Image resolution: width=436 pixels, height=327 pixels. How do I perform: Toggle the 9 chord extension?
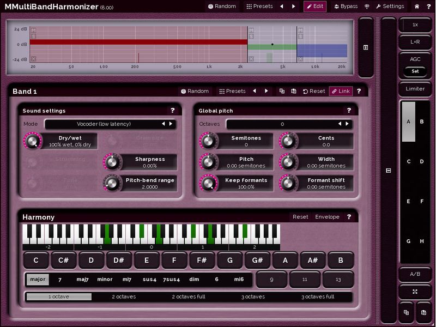coord(271,280)
